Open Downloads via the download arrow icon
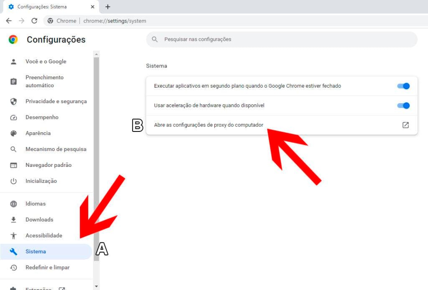 click(13, 219)
